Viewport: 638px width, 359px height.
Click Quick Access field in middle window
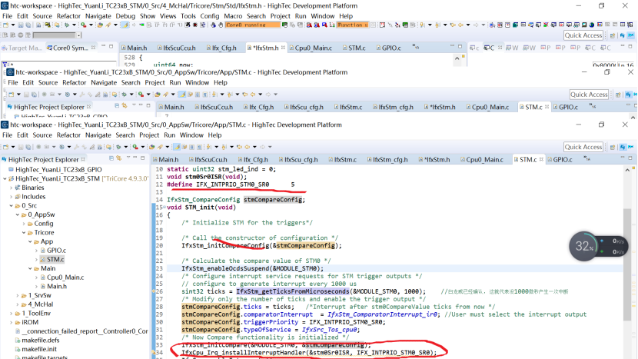pos(589,95)
